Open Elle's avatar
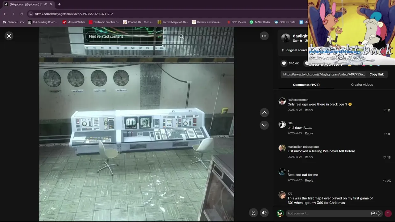The image size is (395, 222). tap(282, 125)
